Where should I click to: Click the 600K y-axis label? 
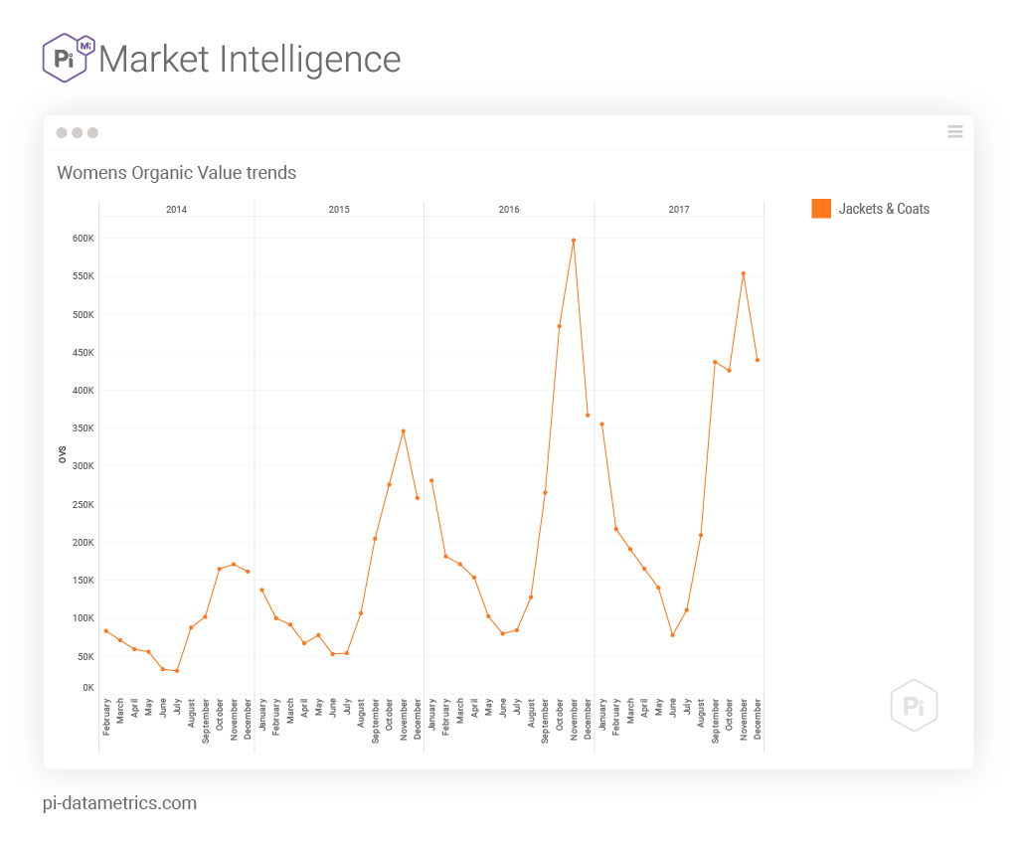point(82,239)
